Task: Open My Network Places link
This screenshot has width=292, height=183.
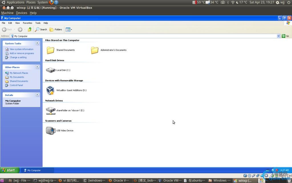Action: click(x=19, y=73)
